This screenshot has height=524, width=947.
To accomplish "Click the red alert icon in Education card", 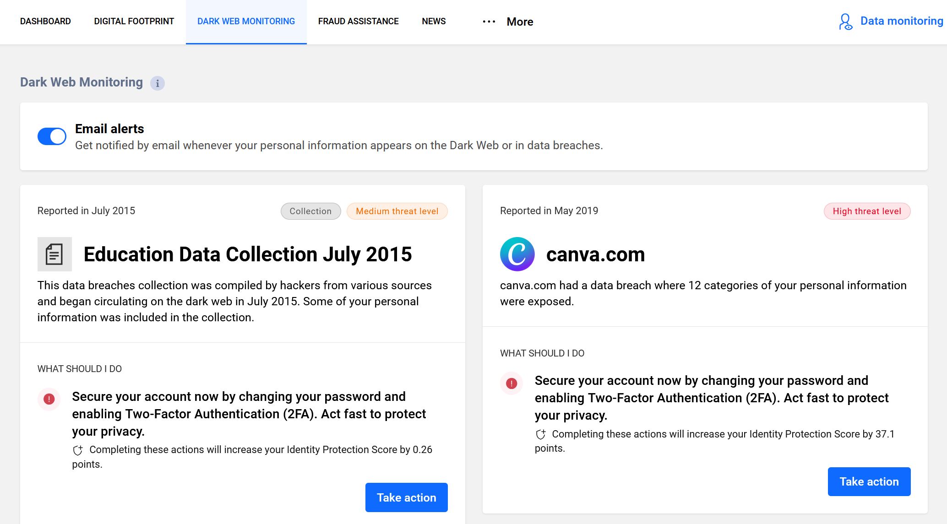I will pos(49,399).
